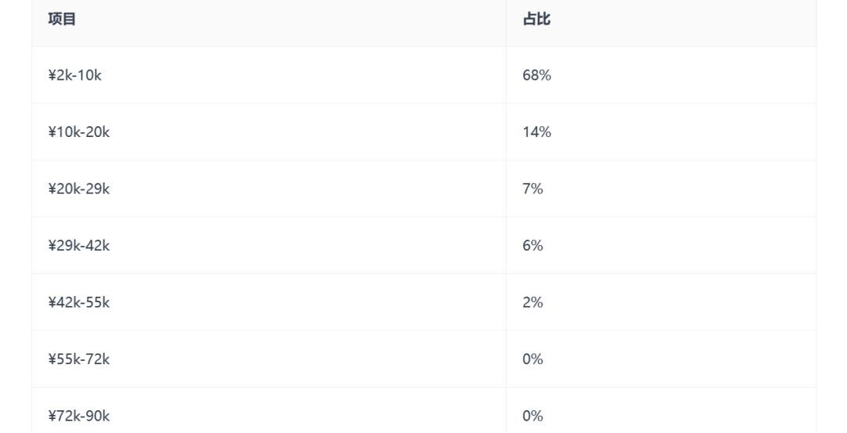This screenshot has height=433, width=847.
Task: Click the 0% value beside ¥55k-72k
Action: (x=533, y=359)
